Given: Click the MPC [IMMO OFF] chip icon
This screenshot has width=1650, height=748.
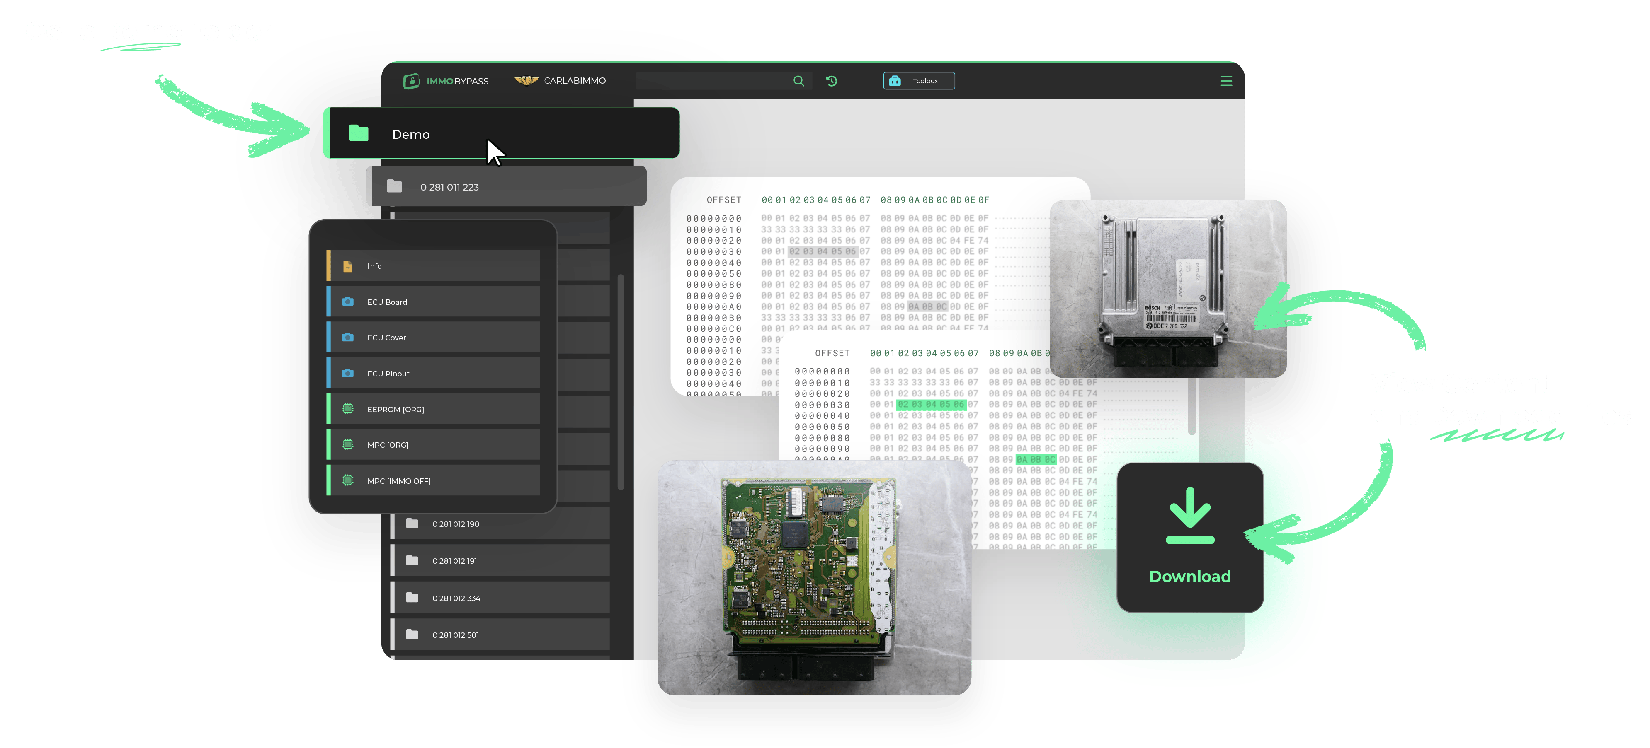Looking at the screenshot, I should (348, 480).
